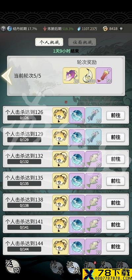This screenshot has height=280, width=132.
Task: Open the blue orb reward in the 132 row
Action: (77, 159)
